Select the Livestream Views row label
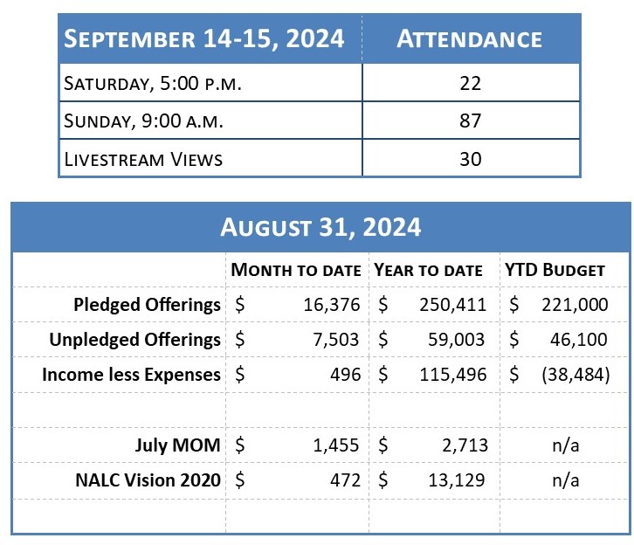The height and width of the screenshot is (545, 634). tap(143, 159)
